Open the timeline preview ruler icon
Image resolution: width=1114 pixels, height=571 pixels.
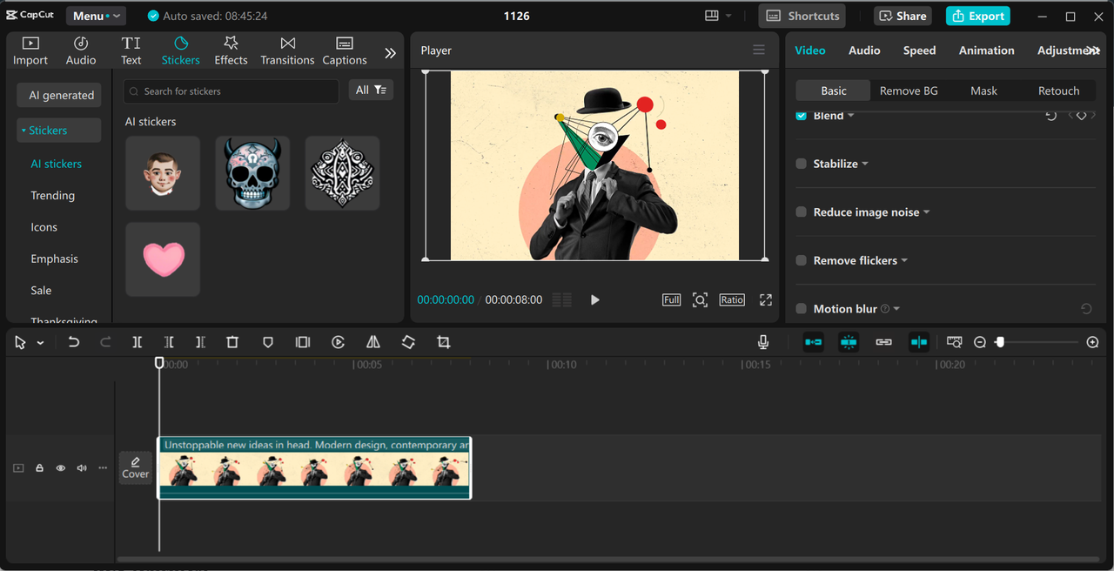pyautogui.click(x=955, y=342)
